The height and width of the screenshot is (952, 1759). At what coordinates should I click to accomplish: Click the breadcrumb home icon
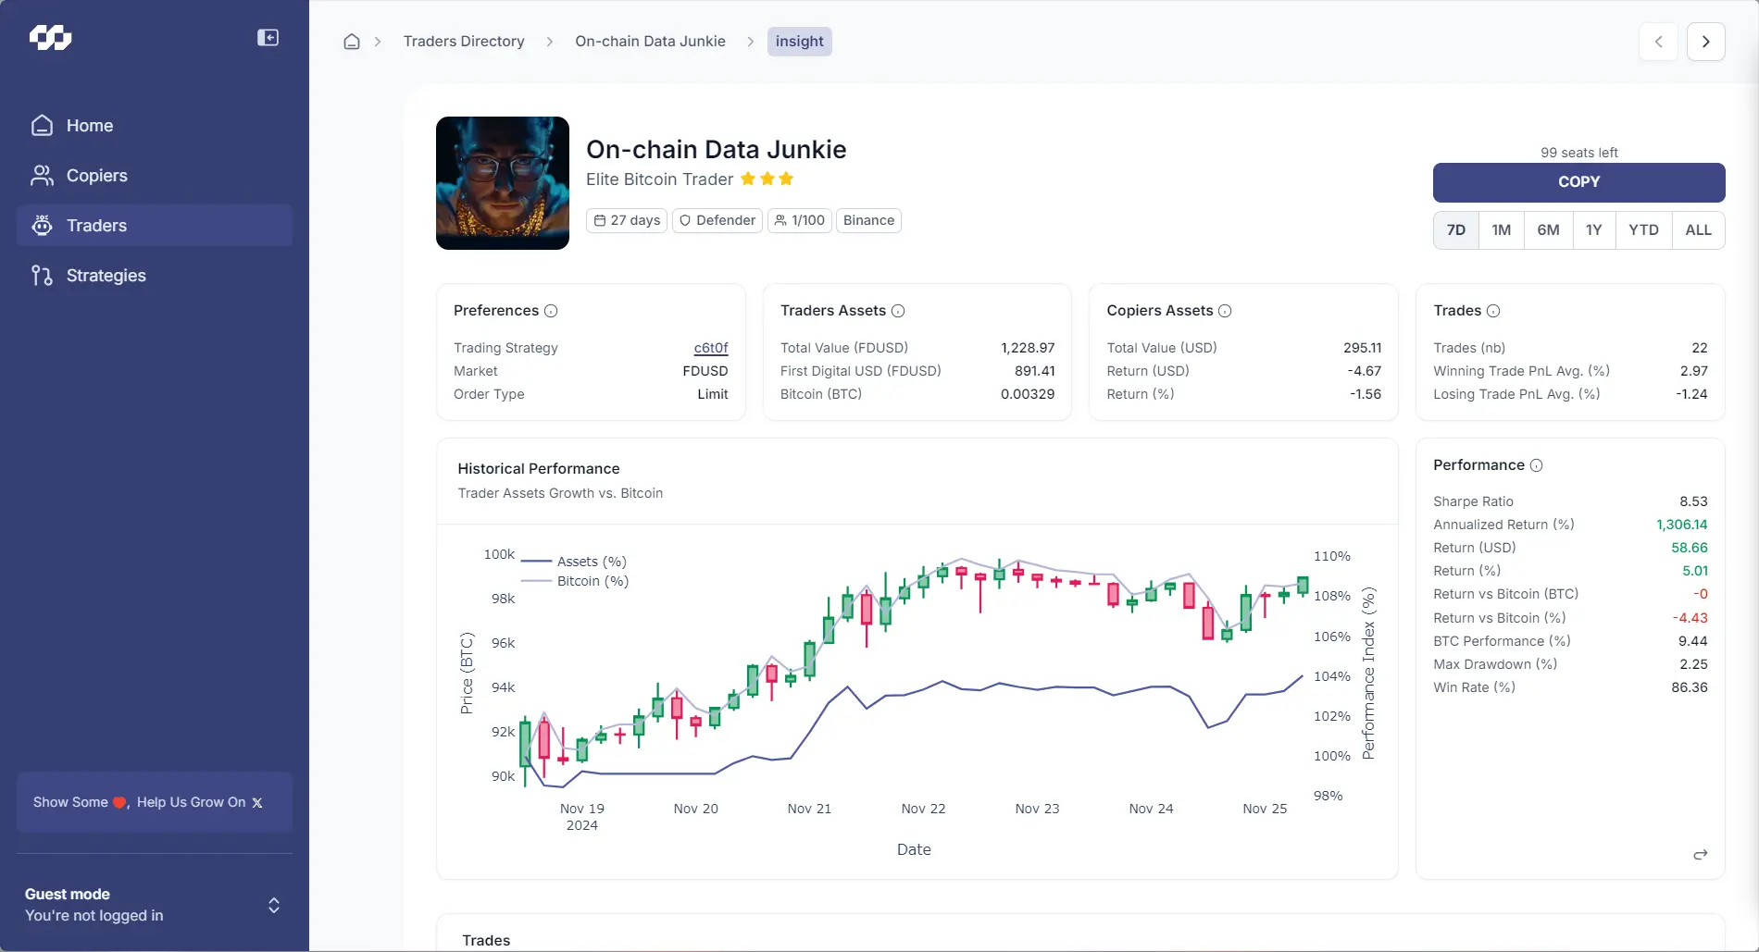click(351, 41)
